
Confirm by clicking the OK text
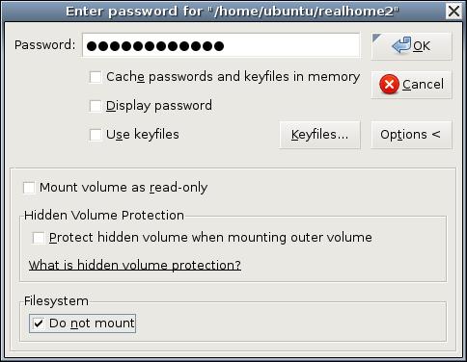point(422,46)
